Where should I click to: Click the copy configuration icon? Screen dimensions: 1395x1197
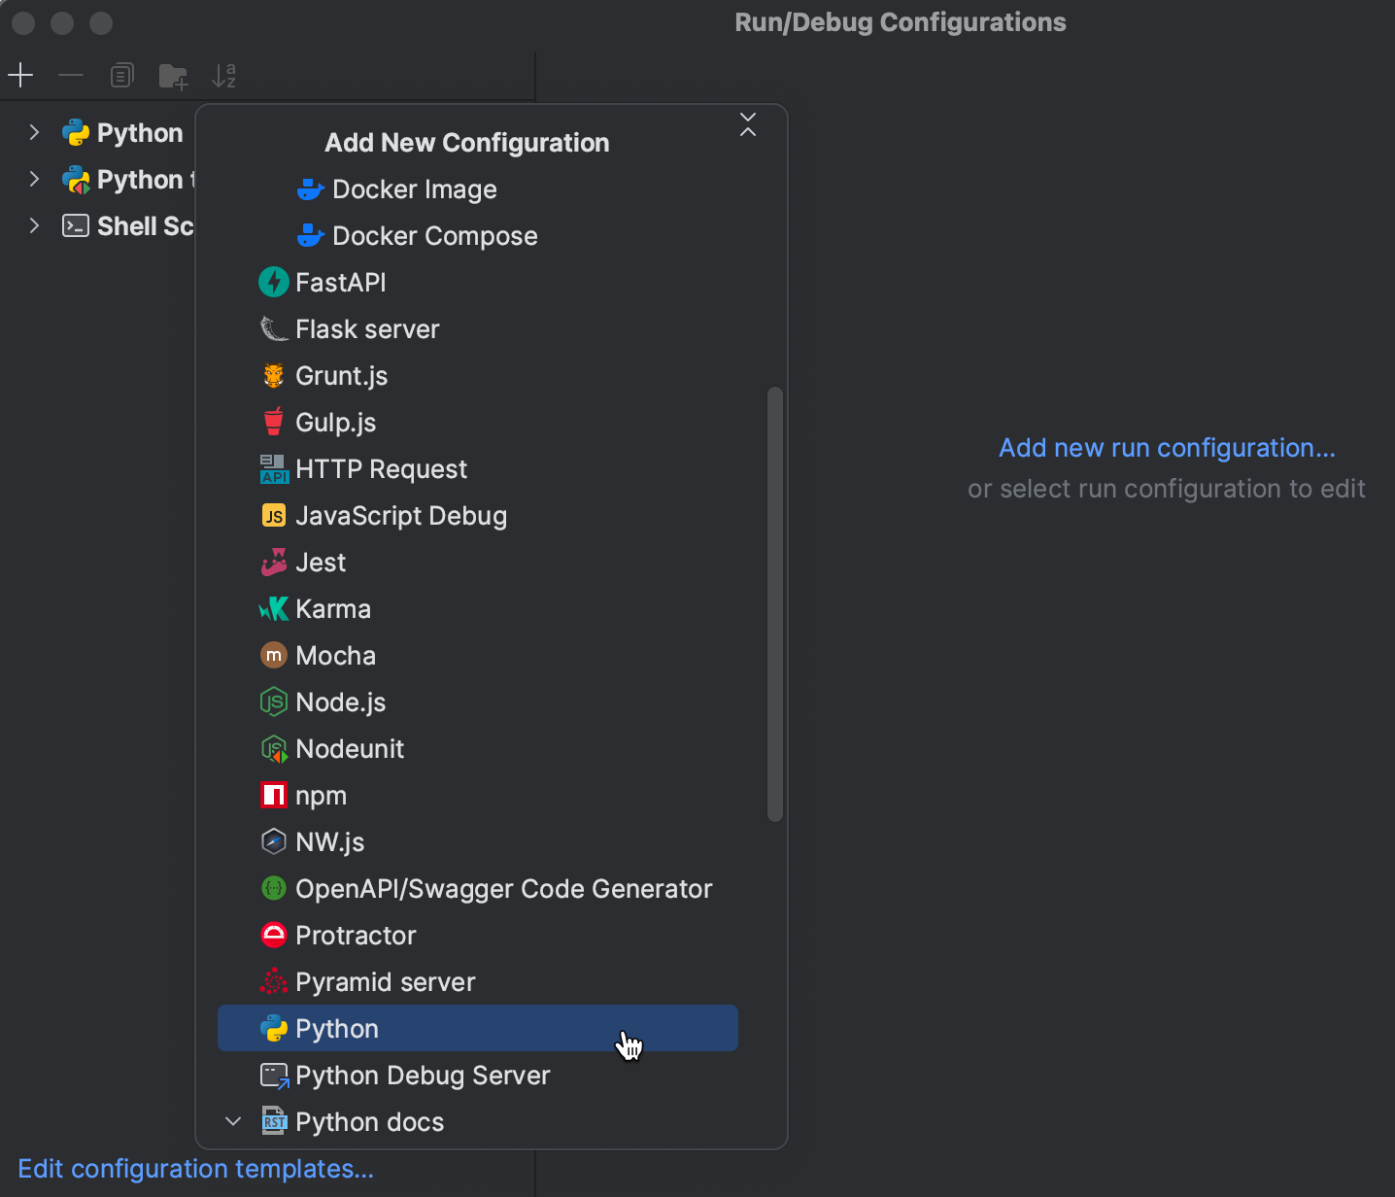tap(121, 75)
